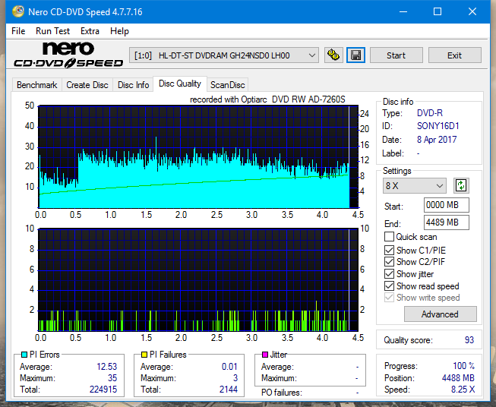Click the Nero CD-DVD Speed logo
Image resolution: width=496 pixels, height=407 pixels.
pos(68,55)
